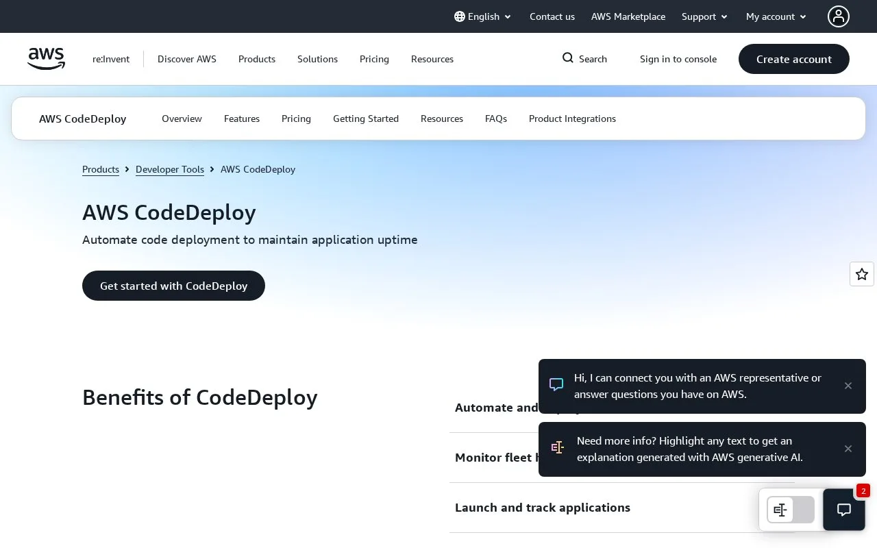The height and width of the screenshot is (548, 877).
Task: Open the Solutions menu
Action: [317, 59]
